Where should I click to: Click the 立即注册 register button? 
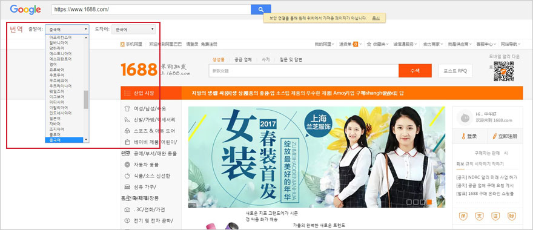coord(505,136)
